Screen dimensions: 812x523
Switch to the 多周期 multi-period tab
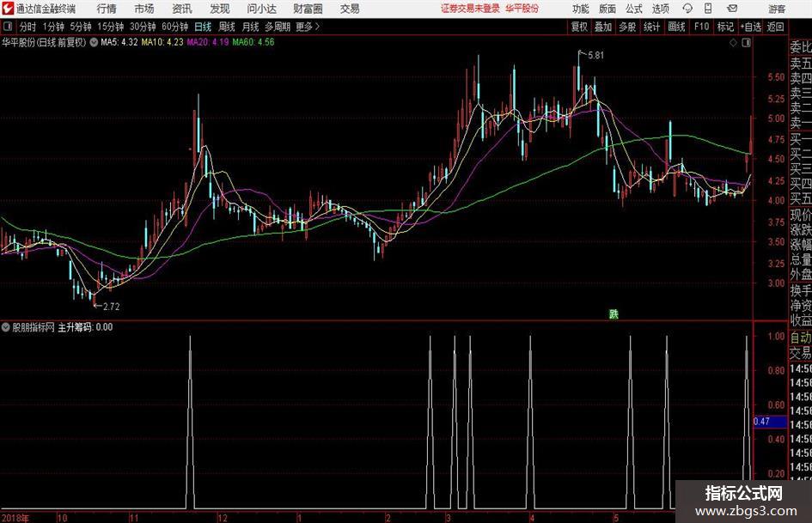point(278,27)
